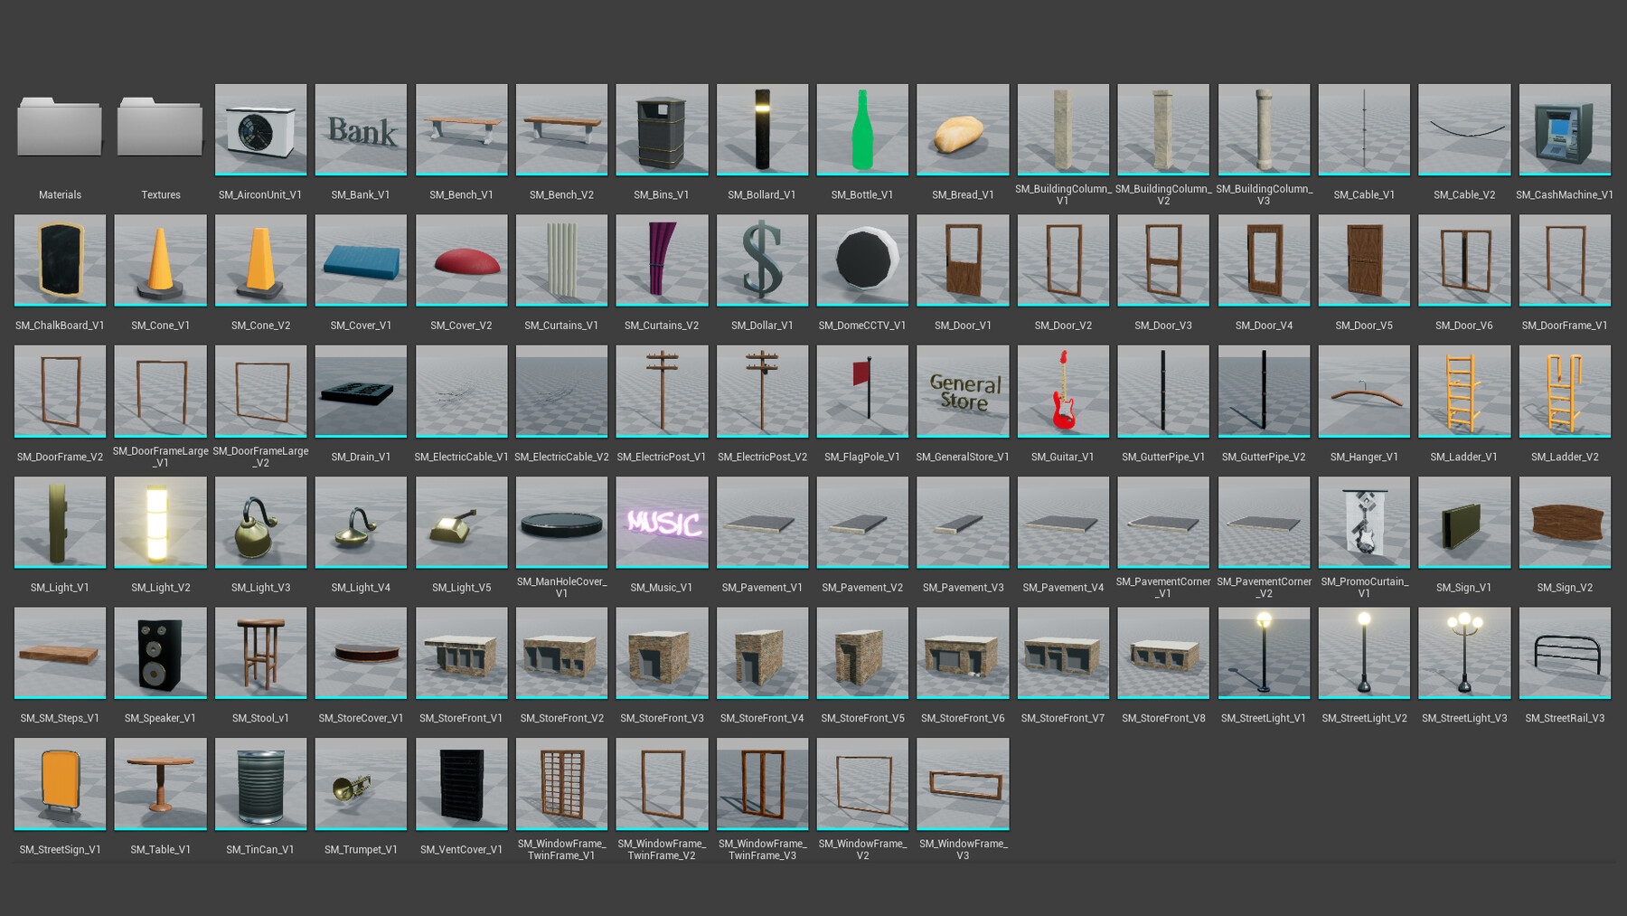Open the Textures folder
The image size is (1627, 916).
pyautogui.click(x=160, y=129)
